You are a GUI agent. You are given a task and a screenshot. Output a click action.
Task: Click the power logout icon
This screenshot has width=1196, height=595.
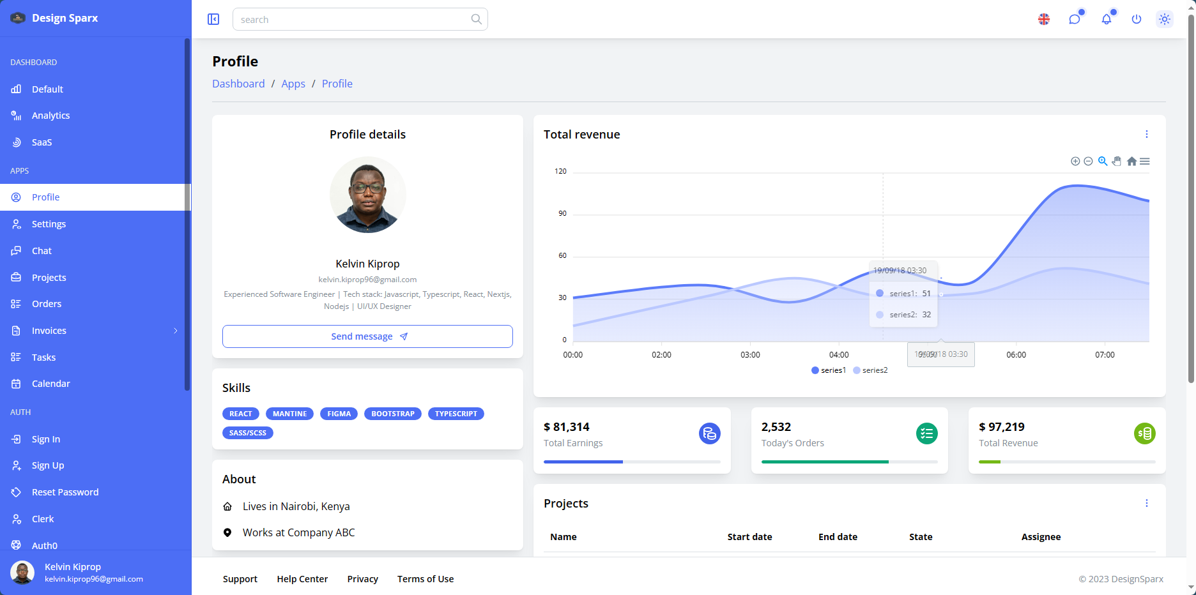click(x=1136, y=19)
